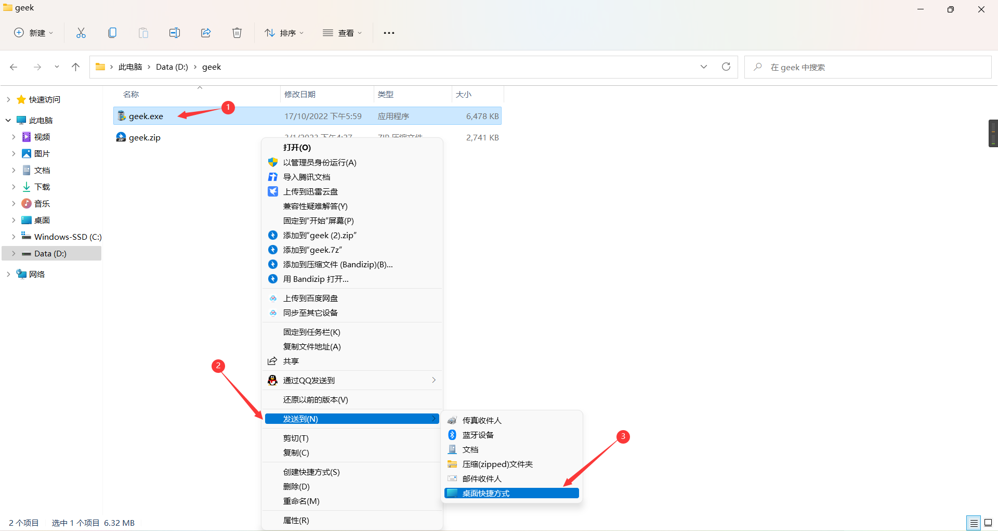Select Data (D:) in navigation pane
This screenshot has width=998, height=531.
50,253
